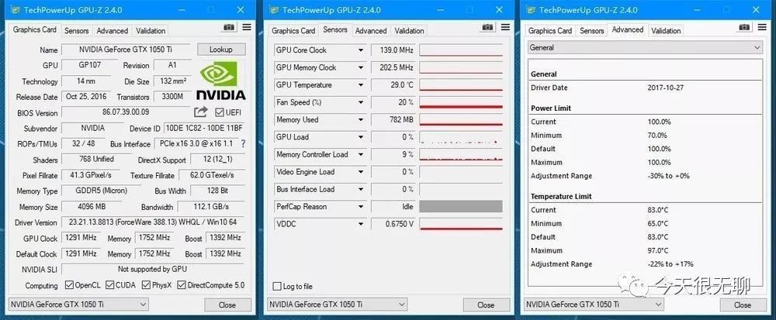Image resolution: width=776 pixels, height=320 pixels.
Task: Open the GPU Core Clock sensor dropdown
Action: coord(361,50)
